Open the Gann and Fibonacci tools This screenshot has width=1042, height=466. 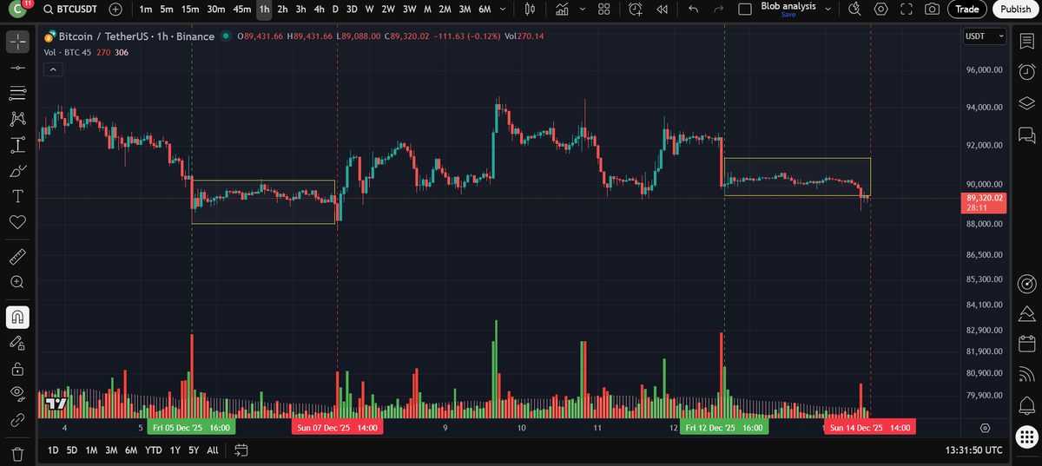pos(17,93)
